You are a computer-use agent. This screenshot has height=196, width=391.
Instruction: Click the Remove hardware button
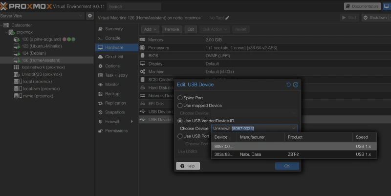[172, 29]
